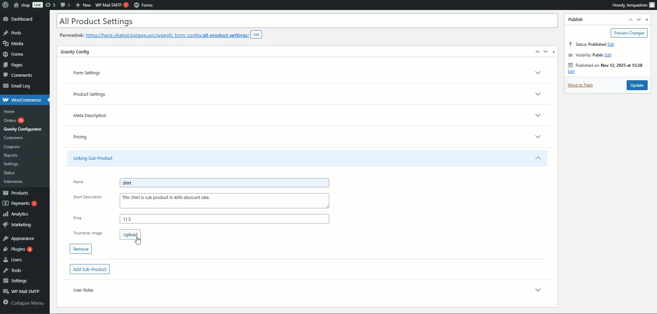Collapse the Linking Sub-Product section
Viewport: 657px width, 314px height.
pyautogui.click(x=538, y=158)
